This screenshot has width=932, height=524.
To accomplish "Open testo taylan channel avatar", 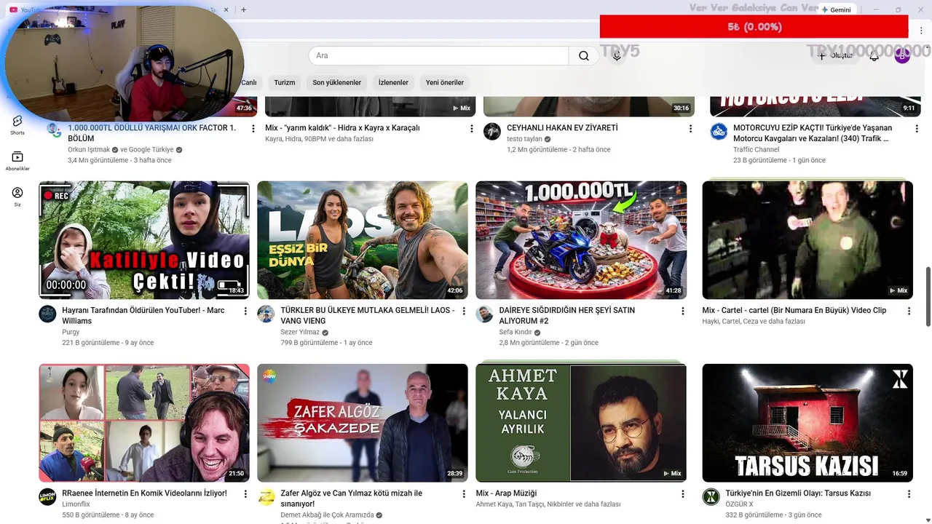I will (492, 131).
